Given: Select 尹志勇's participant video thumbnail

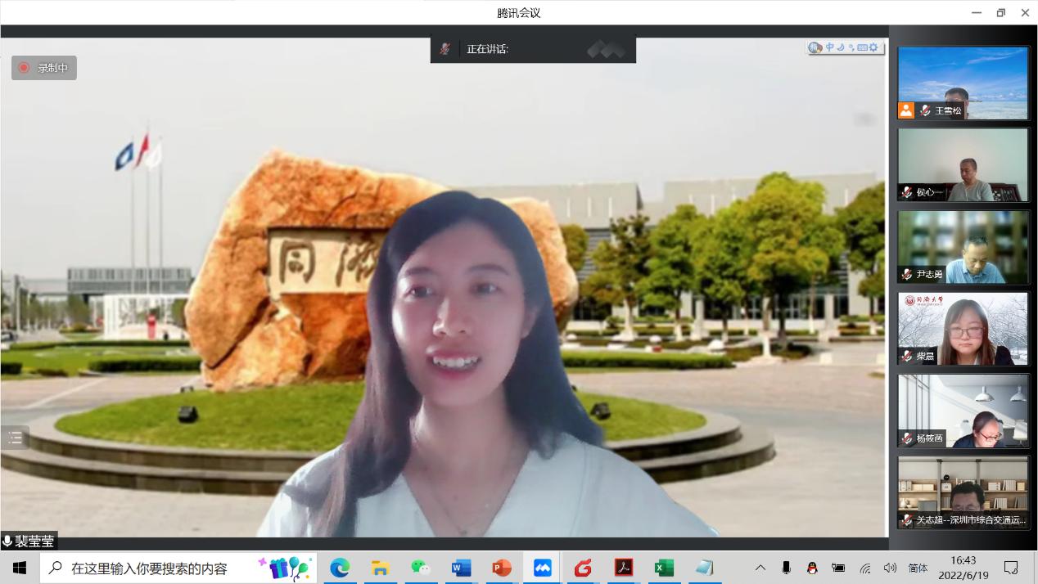Looking at the screenshot, I should pos(963,247).
